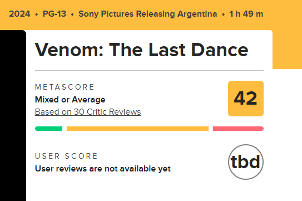Click the User reviews are not available yet text
Image resolution: width=302 pixels, height=201 pixels.
click(103, 169)
